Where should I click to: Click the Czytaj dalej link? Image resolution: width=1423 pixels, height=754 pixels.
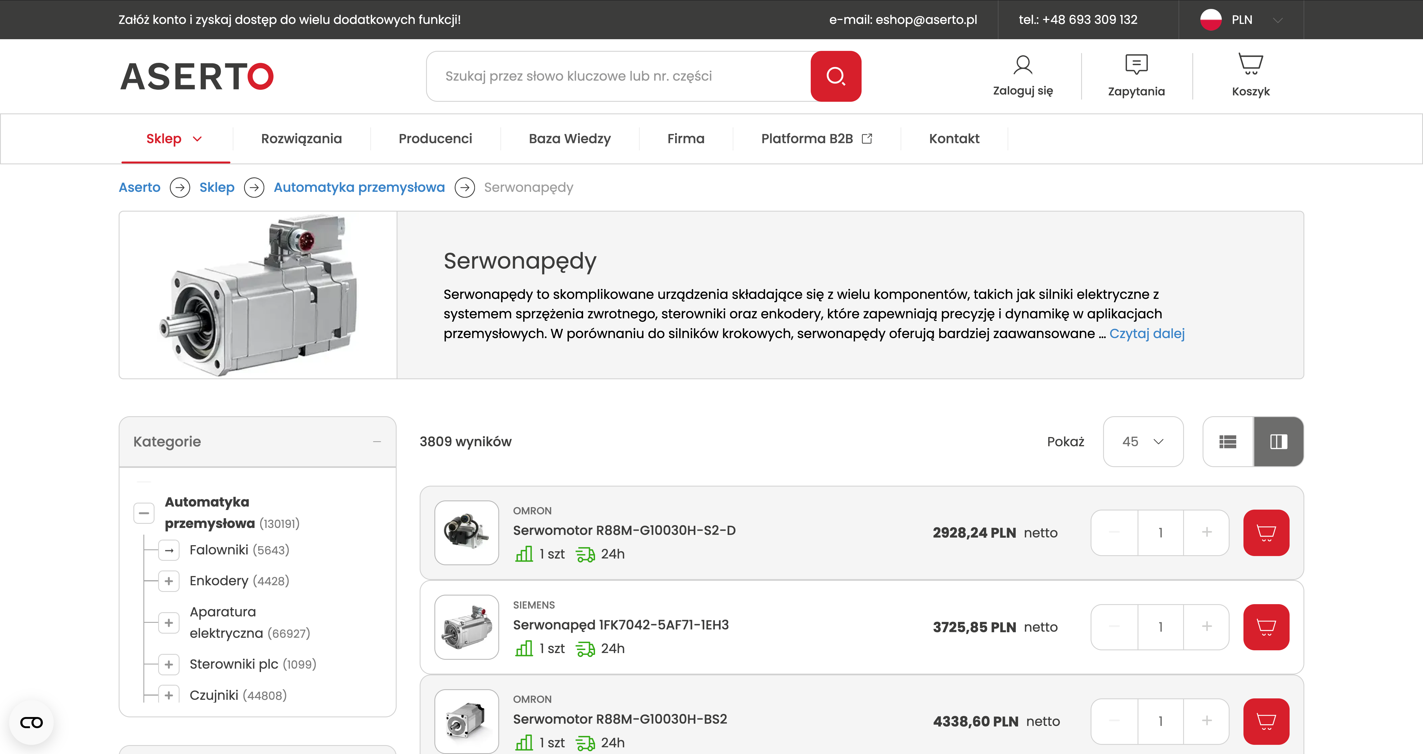click(x=1147, y=334)
